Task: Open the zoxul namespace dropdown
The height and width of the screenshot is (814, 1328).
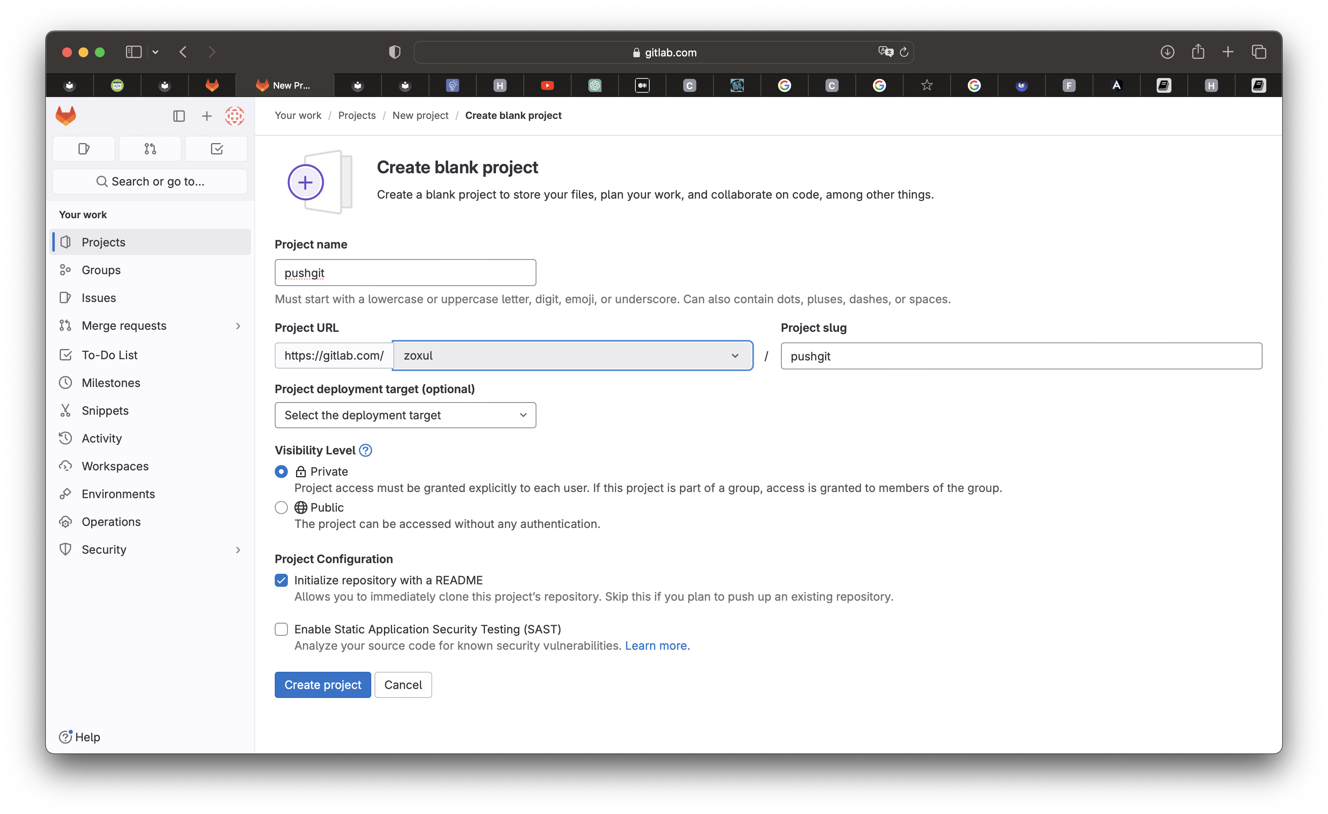Action: pyautogui.click(x=572, y=356)
